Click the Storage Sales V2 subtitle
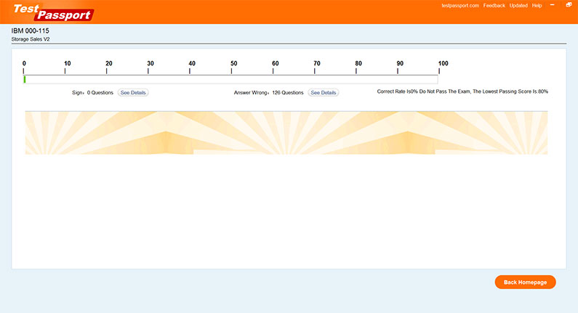 tap(31, 39)
